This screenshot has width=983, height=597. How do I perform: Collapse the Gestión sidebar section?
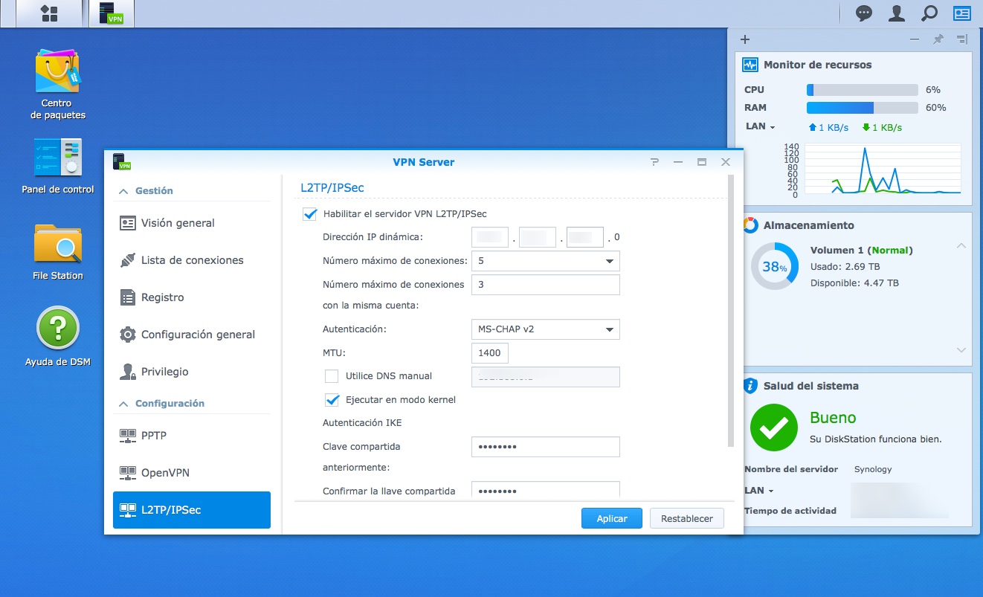pyautogui.click(x=124, y=191)
